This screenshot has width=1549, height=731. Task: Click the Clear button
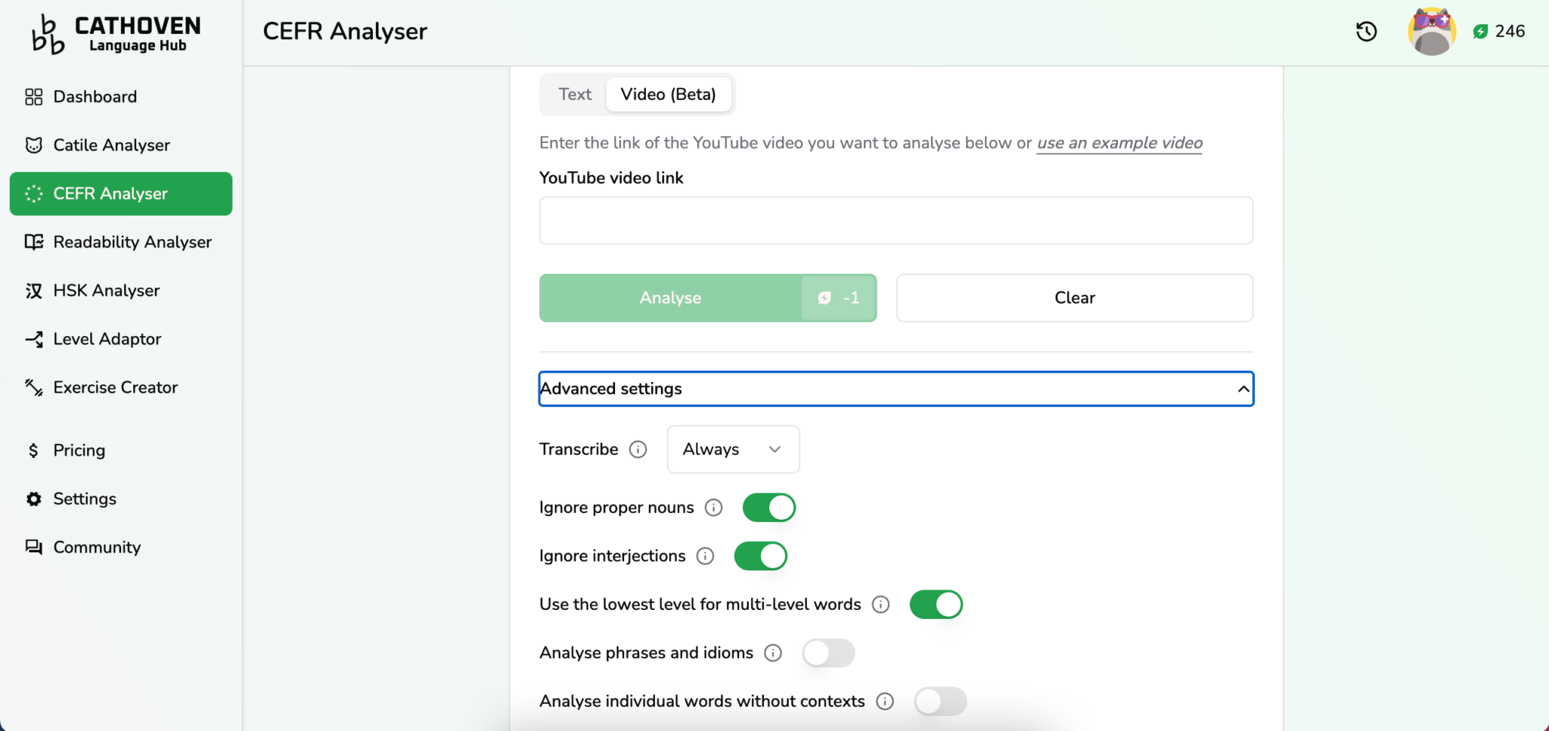pyautogui.click(x=1073, y=297)
